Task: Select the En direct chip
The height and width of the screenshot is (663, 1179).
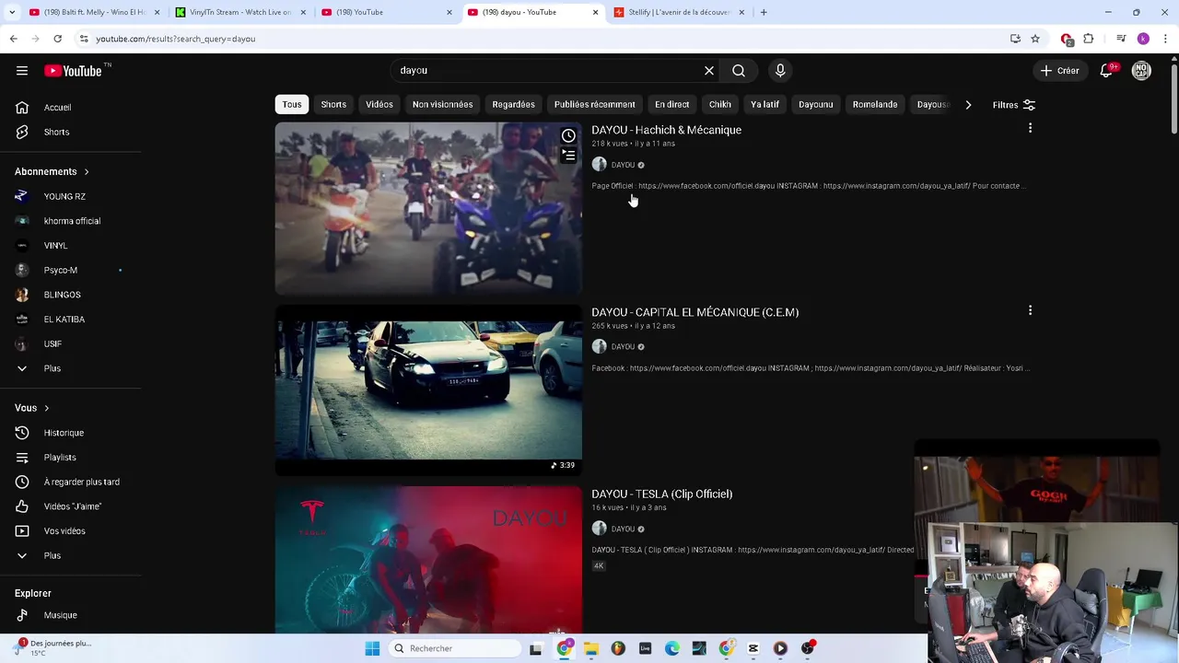Action: (671, 105)
